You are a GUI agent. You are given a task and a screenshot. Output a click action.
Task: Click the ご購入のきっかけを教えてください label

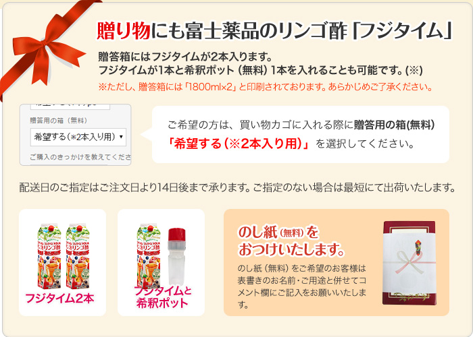[x=80, y=157]
